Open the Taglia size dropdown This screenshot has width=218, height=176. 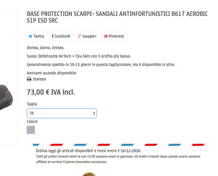pyautogui.click(x=62, y=113)
